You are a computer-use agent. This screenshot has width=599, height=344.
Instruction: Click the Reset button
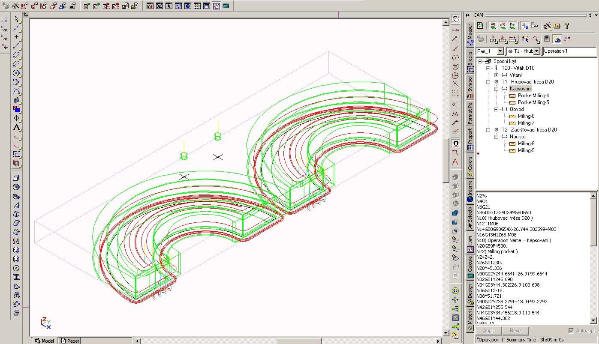pyautogui.click(x=516, y=331)
